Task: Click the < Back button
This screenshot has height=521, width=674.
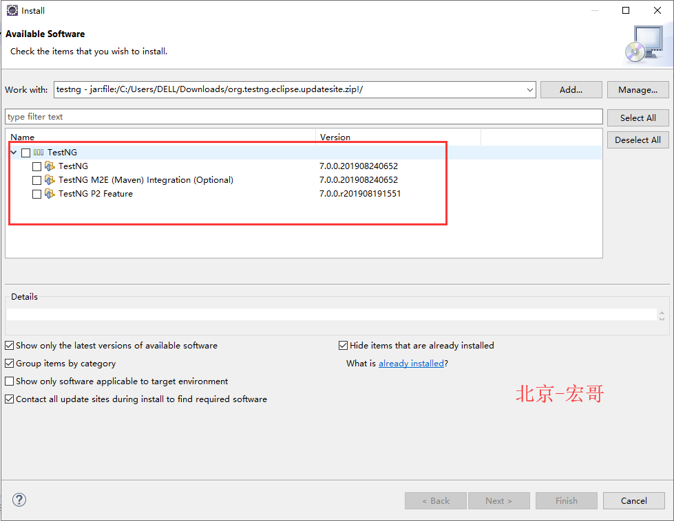Action: point(435,501)
